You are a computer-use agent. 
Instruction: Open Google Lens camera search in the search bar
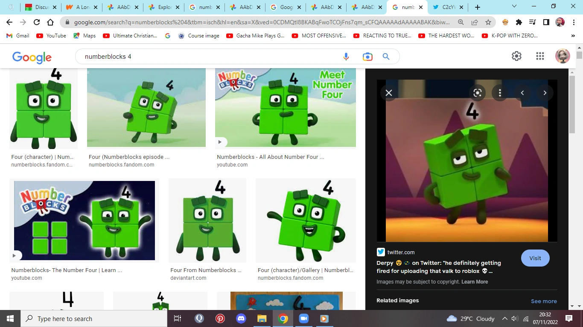click(x=367, y=56)
